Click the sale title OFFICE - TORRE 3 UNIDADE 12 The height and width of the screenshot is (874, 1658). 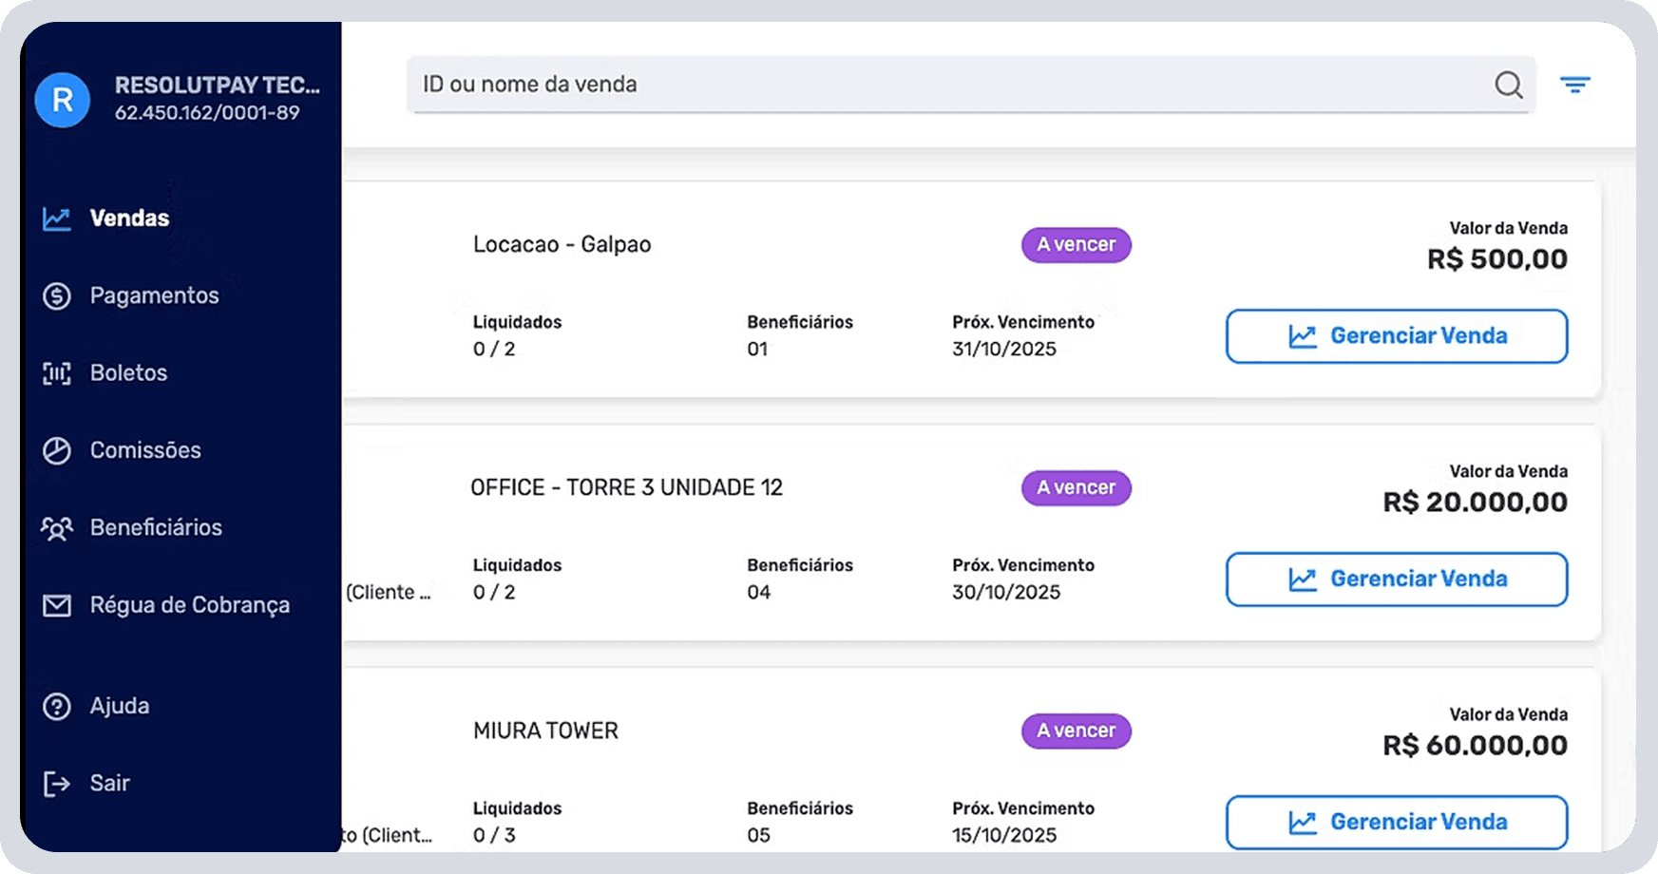click(x=626, y=487)
